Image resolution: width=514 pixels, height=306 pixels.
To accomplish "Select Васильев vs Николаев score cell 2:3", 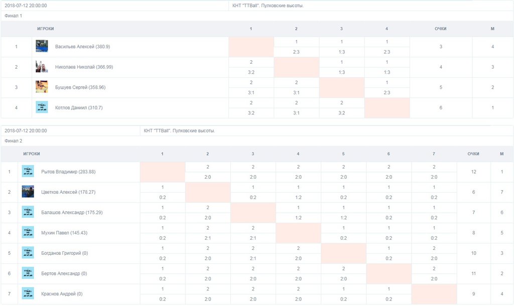I will click(x=296, y=52).
